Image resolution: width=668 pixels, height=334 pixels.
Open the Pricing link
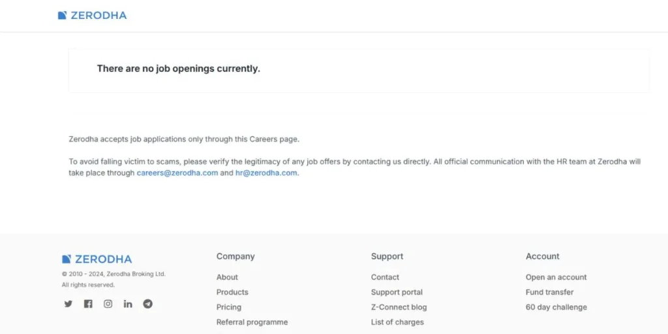(x=229, y=307)
